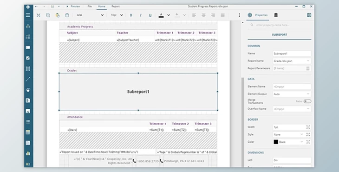This screenshot has height=172, width=339.
Task: Select the Shape tool in left sidebar
Action: (28, 90)
